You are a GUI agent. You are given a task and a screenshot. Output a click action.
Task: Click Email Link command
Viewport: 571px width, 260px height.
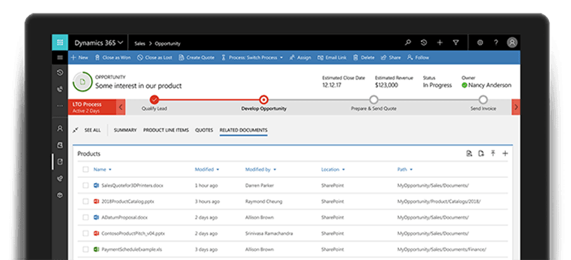click(332, 57)
